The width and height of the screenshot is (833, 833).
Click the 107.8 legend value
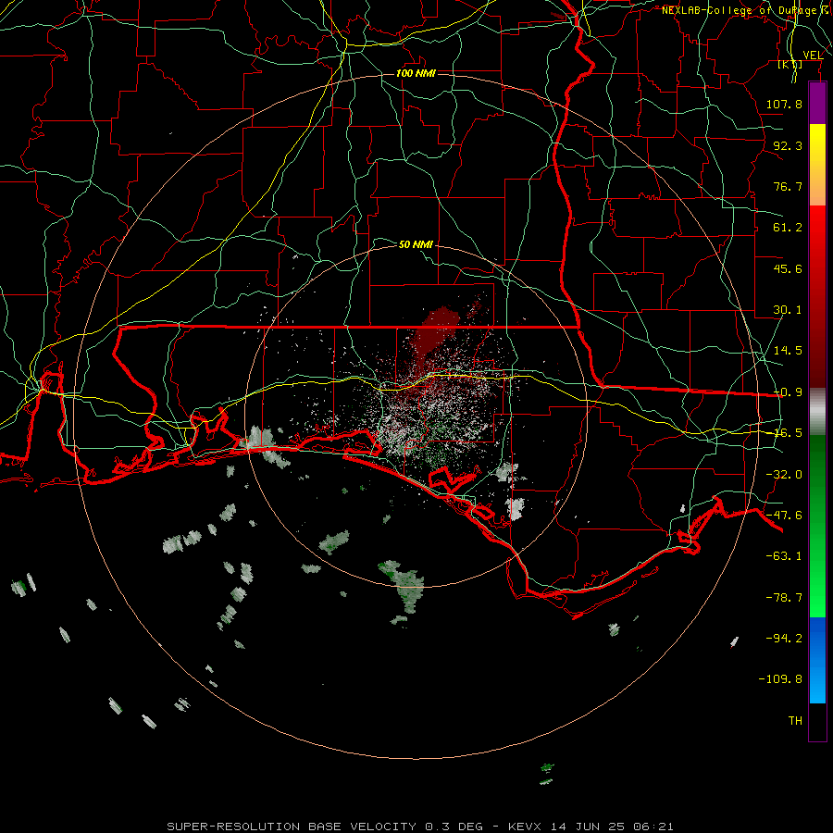coord(784,104)
